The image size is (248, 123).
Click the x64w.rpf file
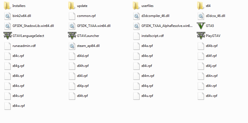pyautogui.click(x=15, y=106)
